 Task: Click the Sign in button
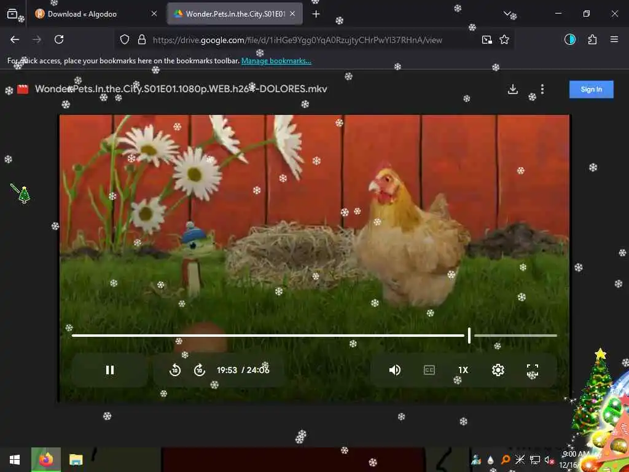(592, 89)
